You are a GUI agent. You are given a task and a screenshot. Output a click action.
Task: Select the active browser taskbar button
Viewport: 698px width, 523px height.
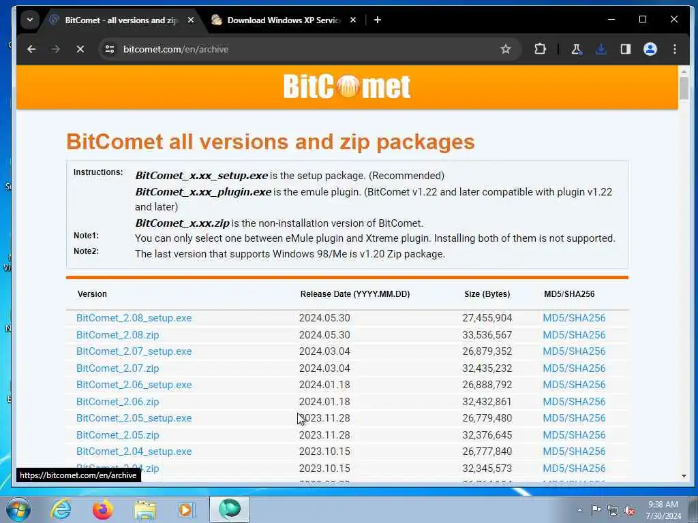pyautogui.click(x=230, y=509)
